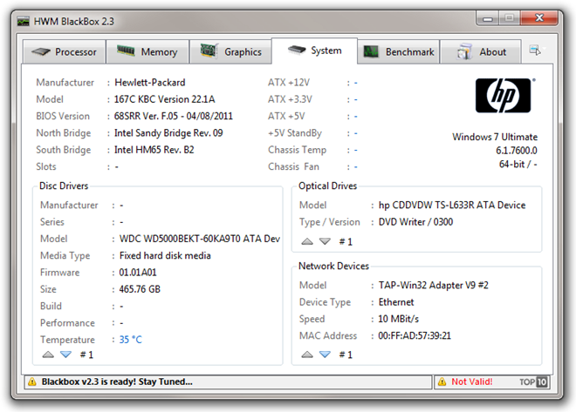Click TAP-Win32 Adapter V9 #2 model
The height and width of the screenshot is (412, 576).
[x=434, y=285]
